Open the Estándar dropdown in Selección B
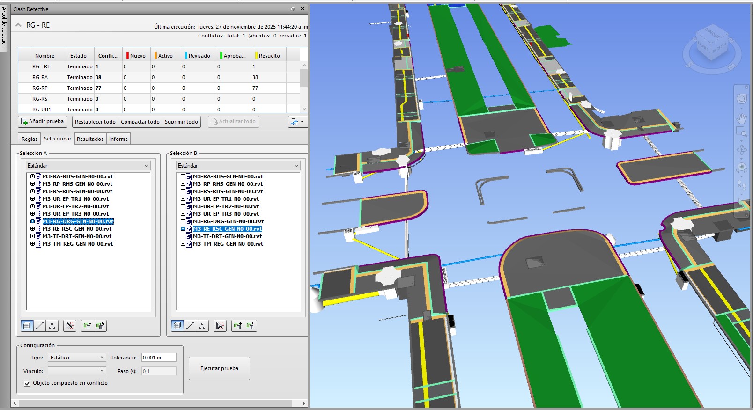 point(238,166)
